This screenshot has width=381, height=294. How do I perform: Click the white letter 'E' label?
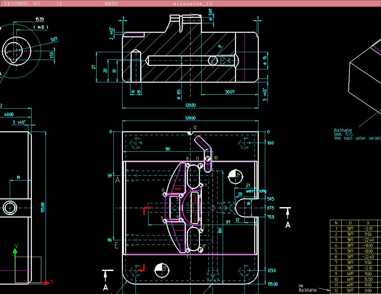pos(116,245)
